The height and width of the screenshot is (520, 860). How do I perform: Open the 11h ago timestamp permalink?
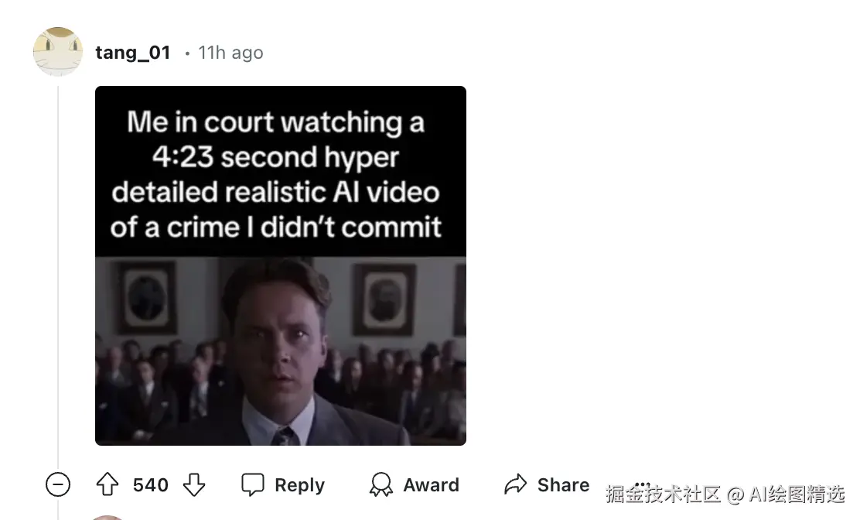click(x=230, y=53)
